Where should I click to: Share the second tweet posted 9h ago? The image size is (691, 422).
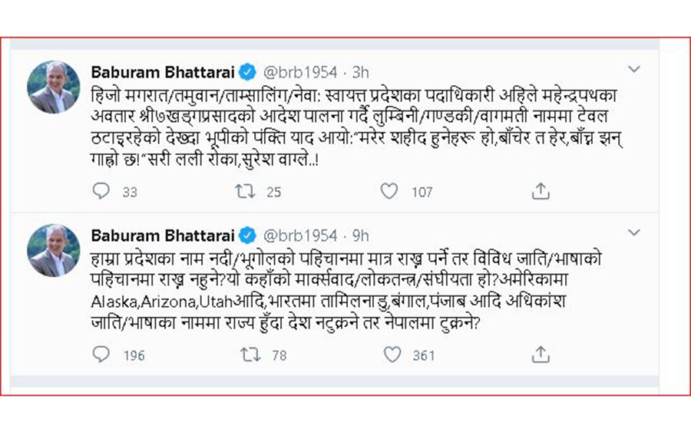point(540,354)
